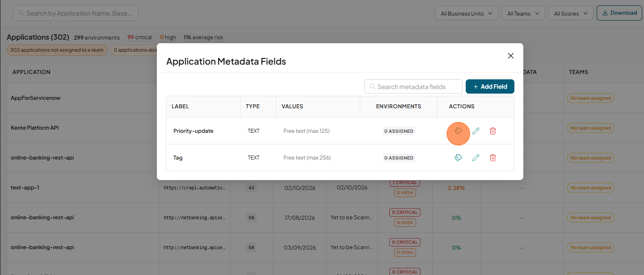Click the score 42 badge for test-app-1
644x275 pixels.
251,188
